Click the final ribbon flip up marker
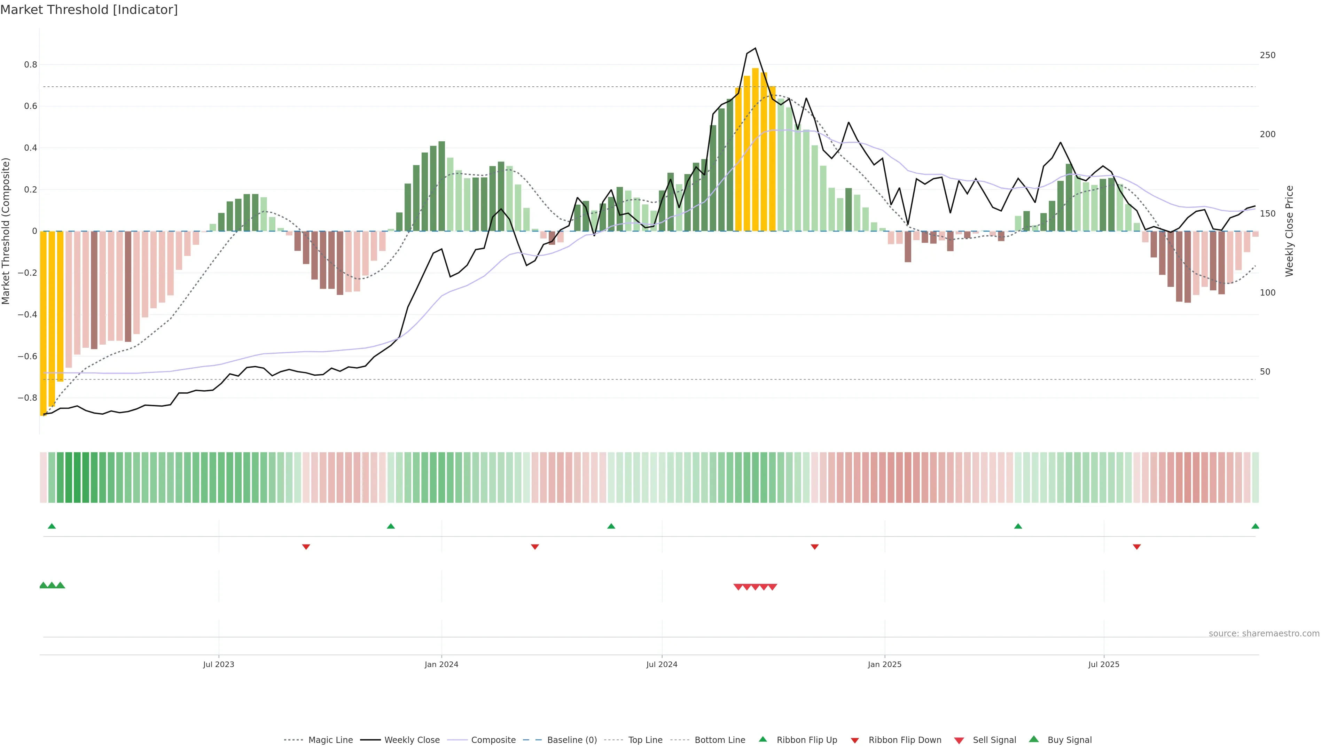 click(1255, 526)
